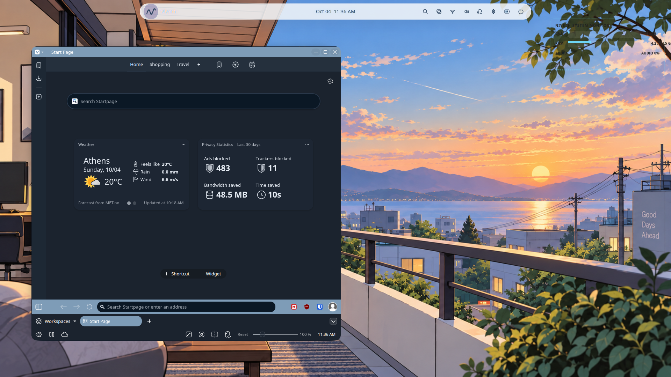Switch to the Shopping tab
The width and height of the screenshot is (671, 377).
point(160,65)
